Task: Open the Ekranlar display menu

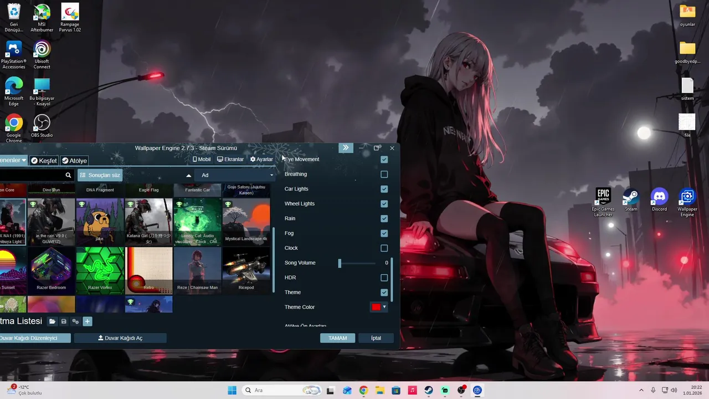Action: (230, 159)
